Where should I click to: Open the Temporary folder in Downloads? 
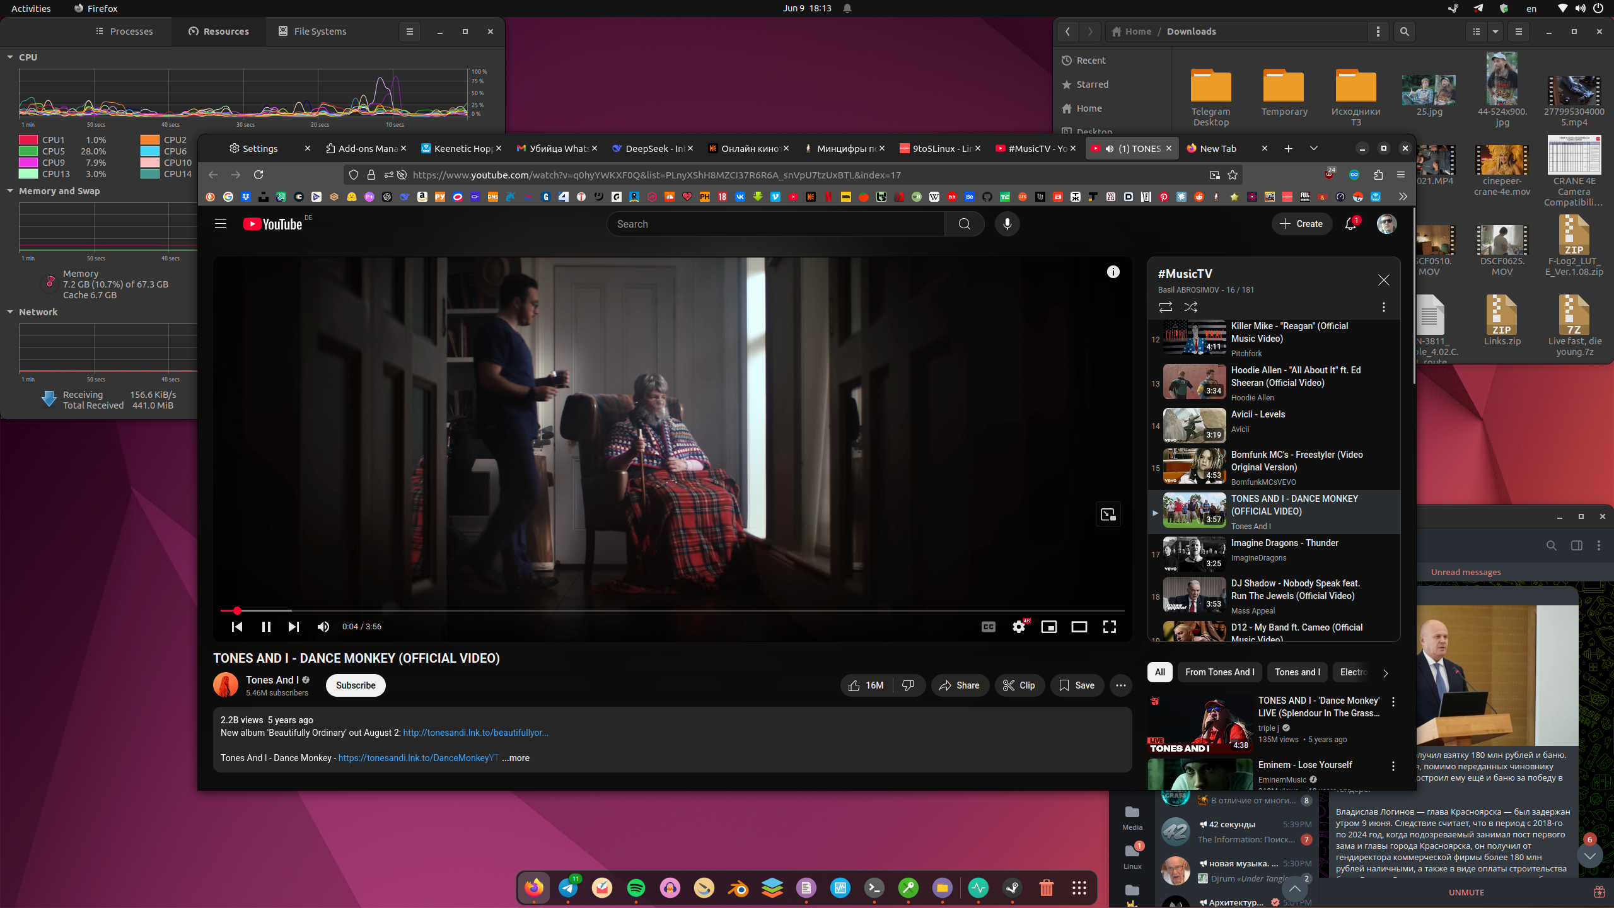1284,92
